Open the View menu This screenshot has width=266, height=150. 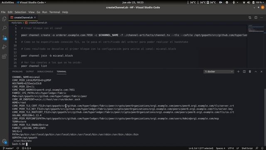32,12
